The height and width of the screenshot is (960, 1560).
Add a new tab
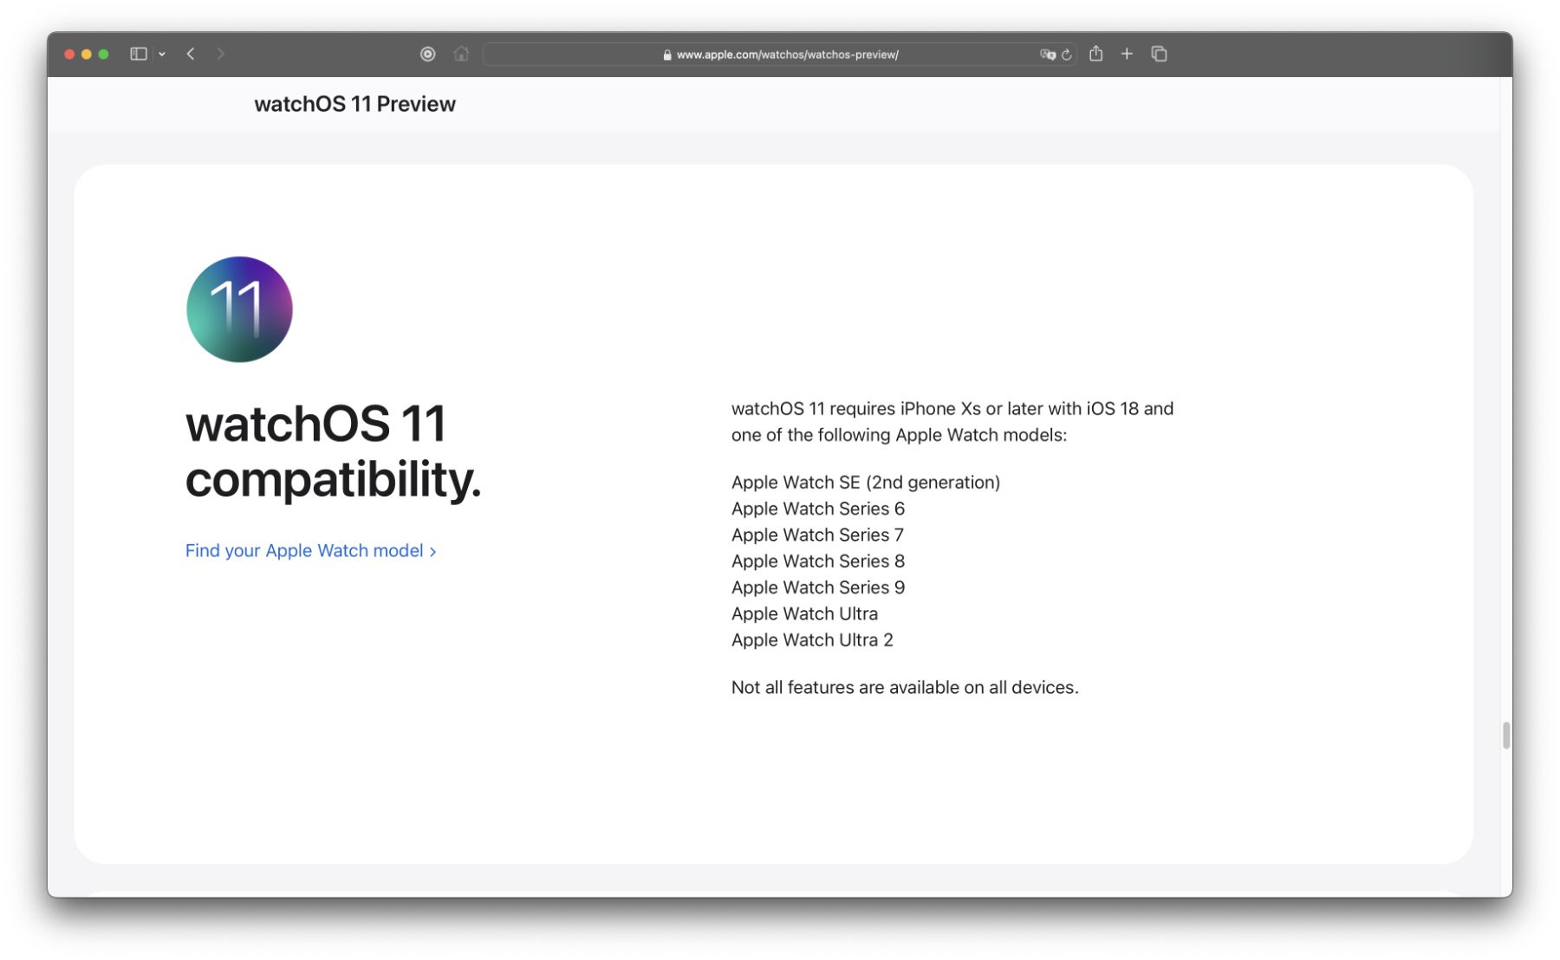tap(1127, 54)
